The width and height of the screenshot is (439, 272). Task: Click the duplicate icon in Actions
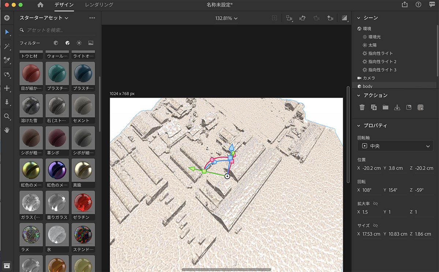374,107
